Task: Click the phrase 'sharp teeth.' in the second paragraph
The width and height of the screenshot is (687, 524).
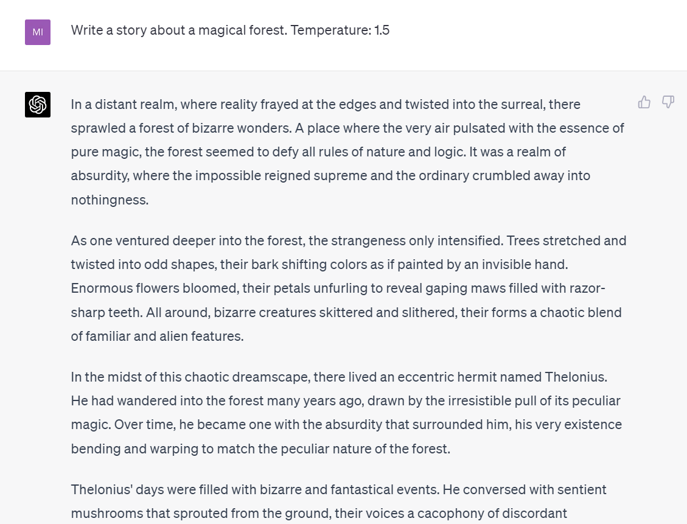Action: pyautogui.click(x=107, y=312)
